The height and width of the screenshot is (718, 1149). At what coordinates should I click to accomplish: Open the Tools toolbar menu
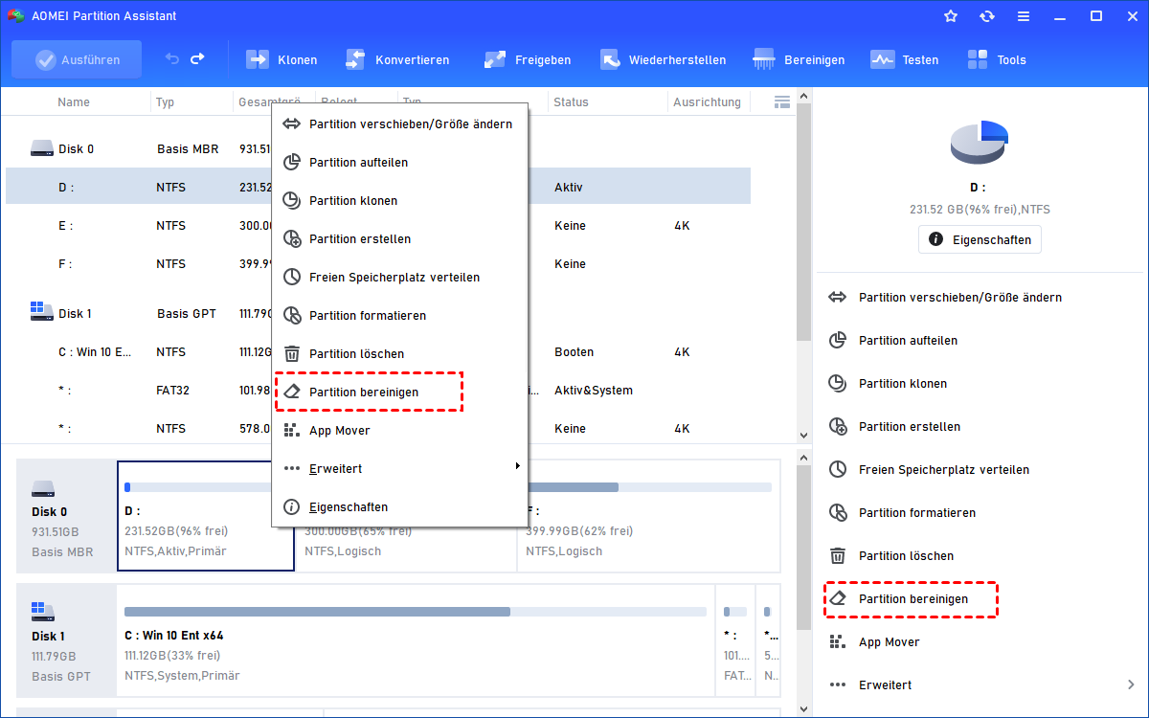pyautogui.click(x=997, y=59)
